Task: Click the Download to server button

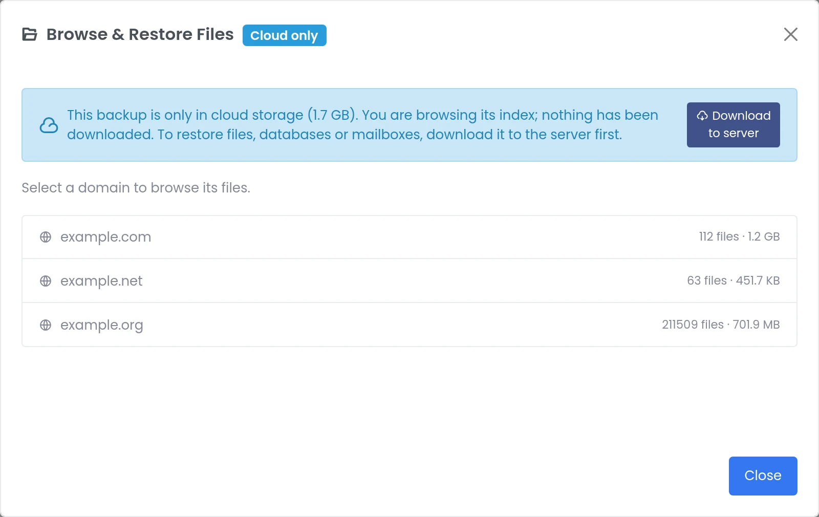Action: (733, 125)
